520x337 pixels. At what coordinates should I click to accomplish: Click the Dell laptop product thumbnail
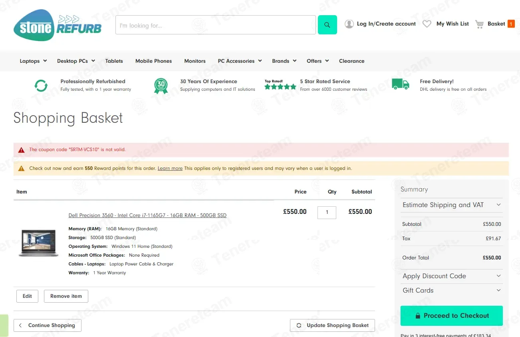[39, 243]
